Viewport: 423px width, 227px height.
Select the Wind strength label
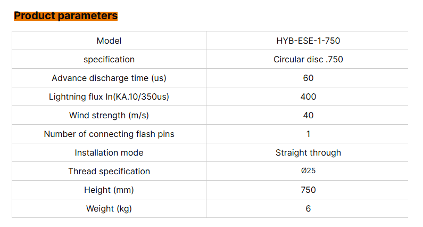click(x=109, y=116)
